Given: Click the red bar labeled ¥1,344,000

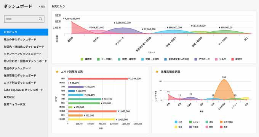Looking at the screenshot, I should [98, 79].
